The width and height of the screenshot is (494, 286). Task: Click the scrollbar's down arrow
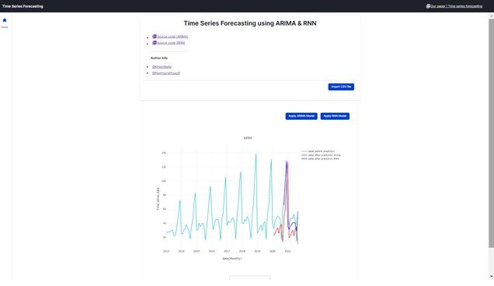click(491, 277)
